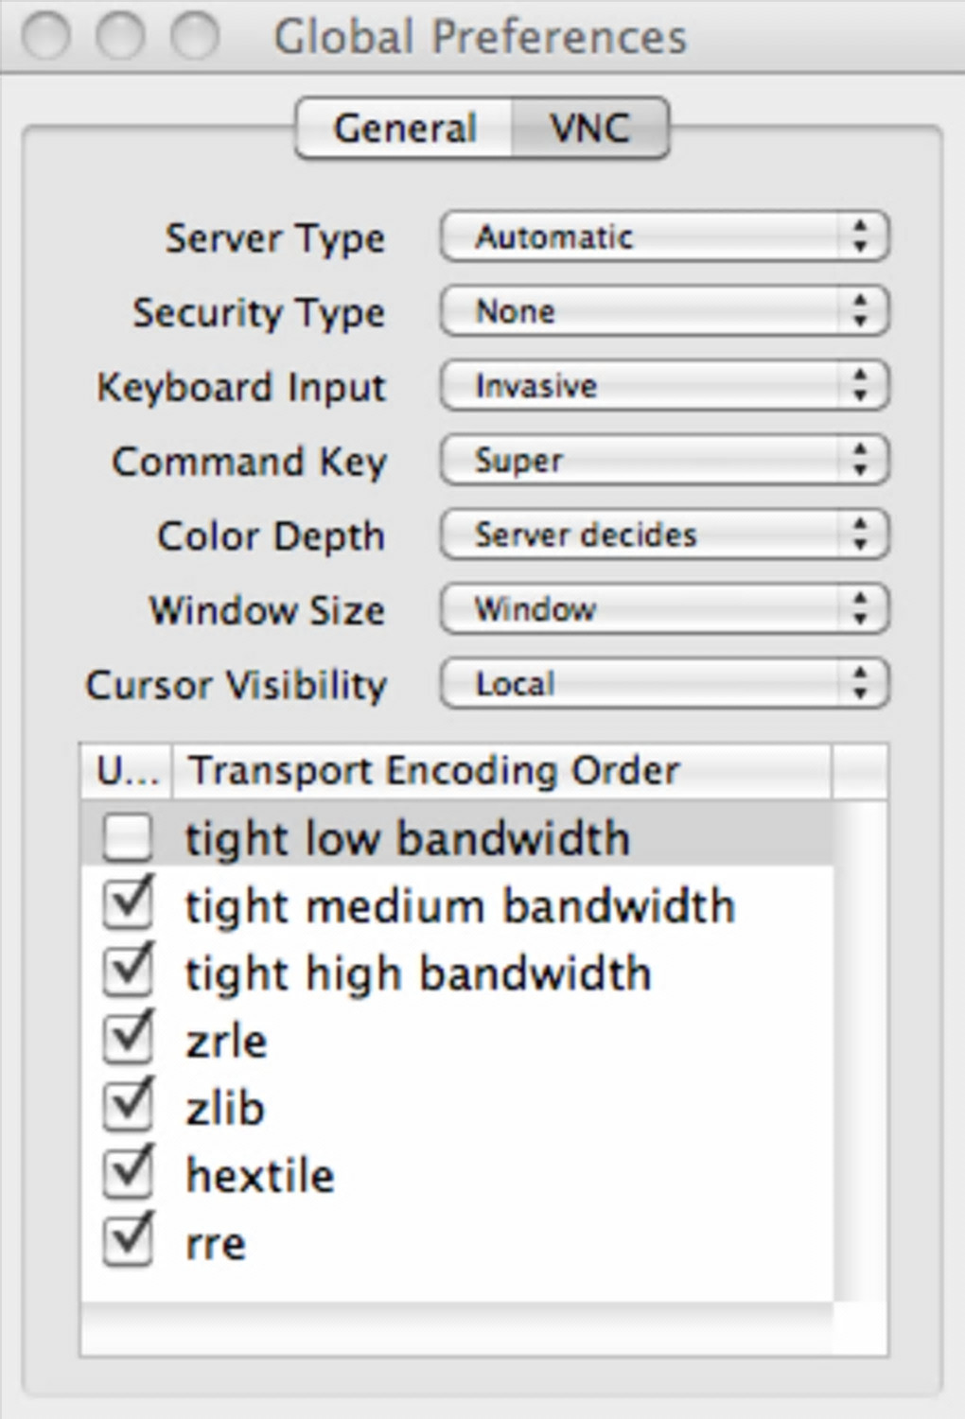Enable tight low bandwidth encoding
The width and height of the screenshot is (965, 1419).
click(128, 838)
